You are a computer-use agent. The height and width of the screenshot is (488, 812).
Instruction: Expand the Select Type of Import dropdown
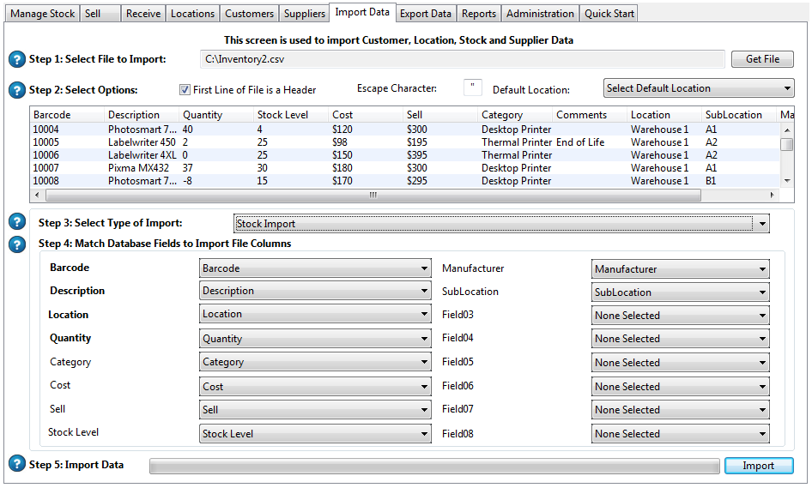(501, 224)
